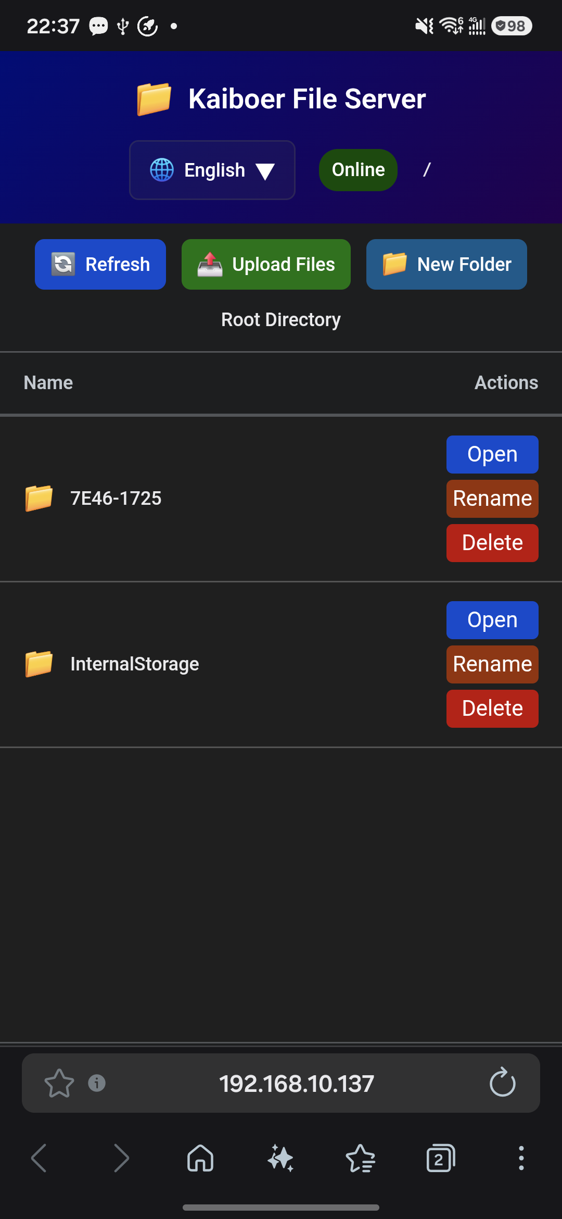Tap the 22:37 clock

(x=53, y=26)
